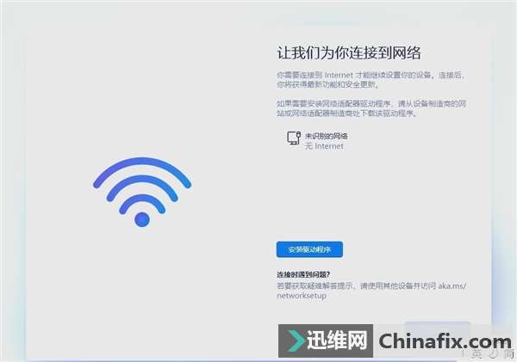
Task: Click the middle arc of Wi-Fi symbol
Action: (x=142, y=188)
